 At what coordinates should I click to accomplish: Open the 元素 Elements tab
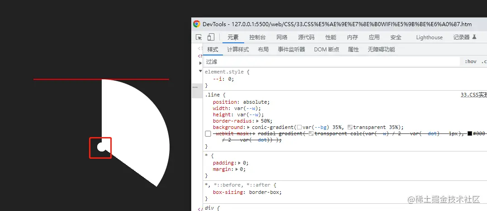233,37
